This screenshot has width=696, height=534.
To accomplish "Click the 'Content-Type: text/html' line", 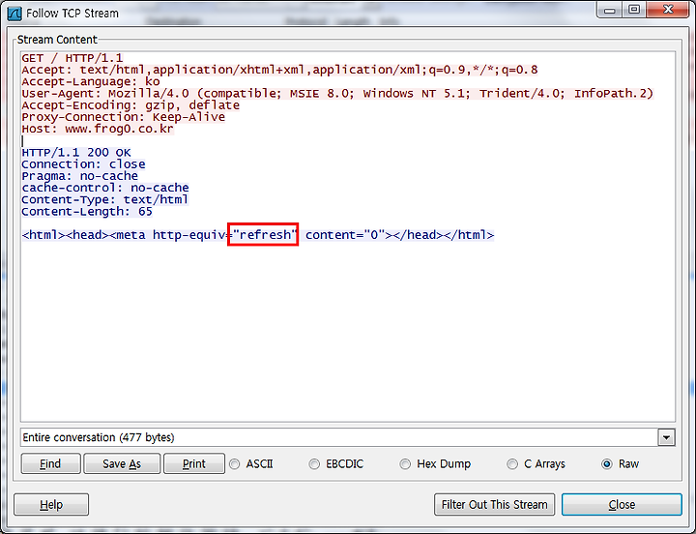I will click(104, 199).
